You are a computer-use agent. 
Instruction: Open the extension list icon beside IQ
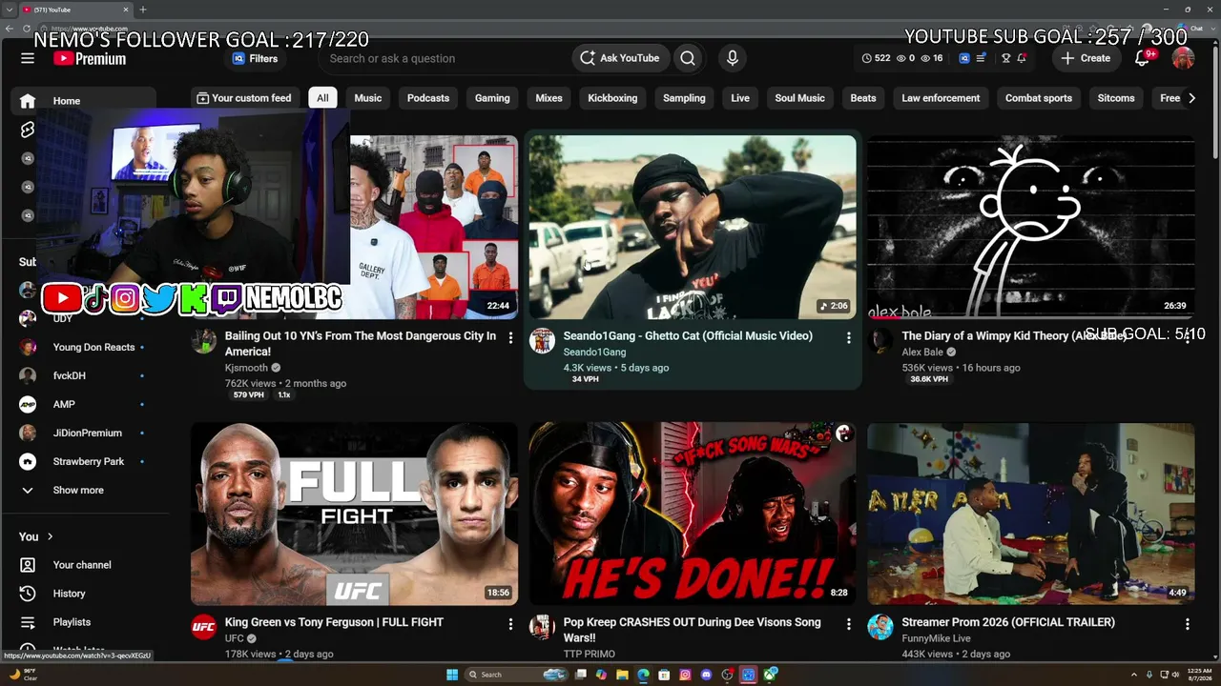[981, 58]
